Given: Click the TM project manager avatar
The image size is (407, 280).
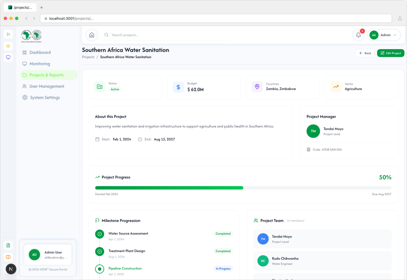Looking at the screenshot, I should point(313,131).
